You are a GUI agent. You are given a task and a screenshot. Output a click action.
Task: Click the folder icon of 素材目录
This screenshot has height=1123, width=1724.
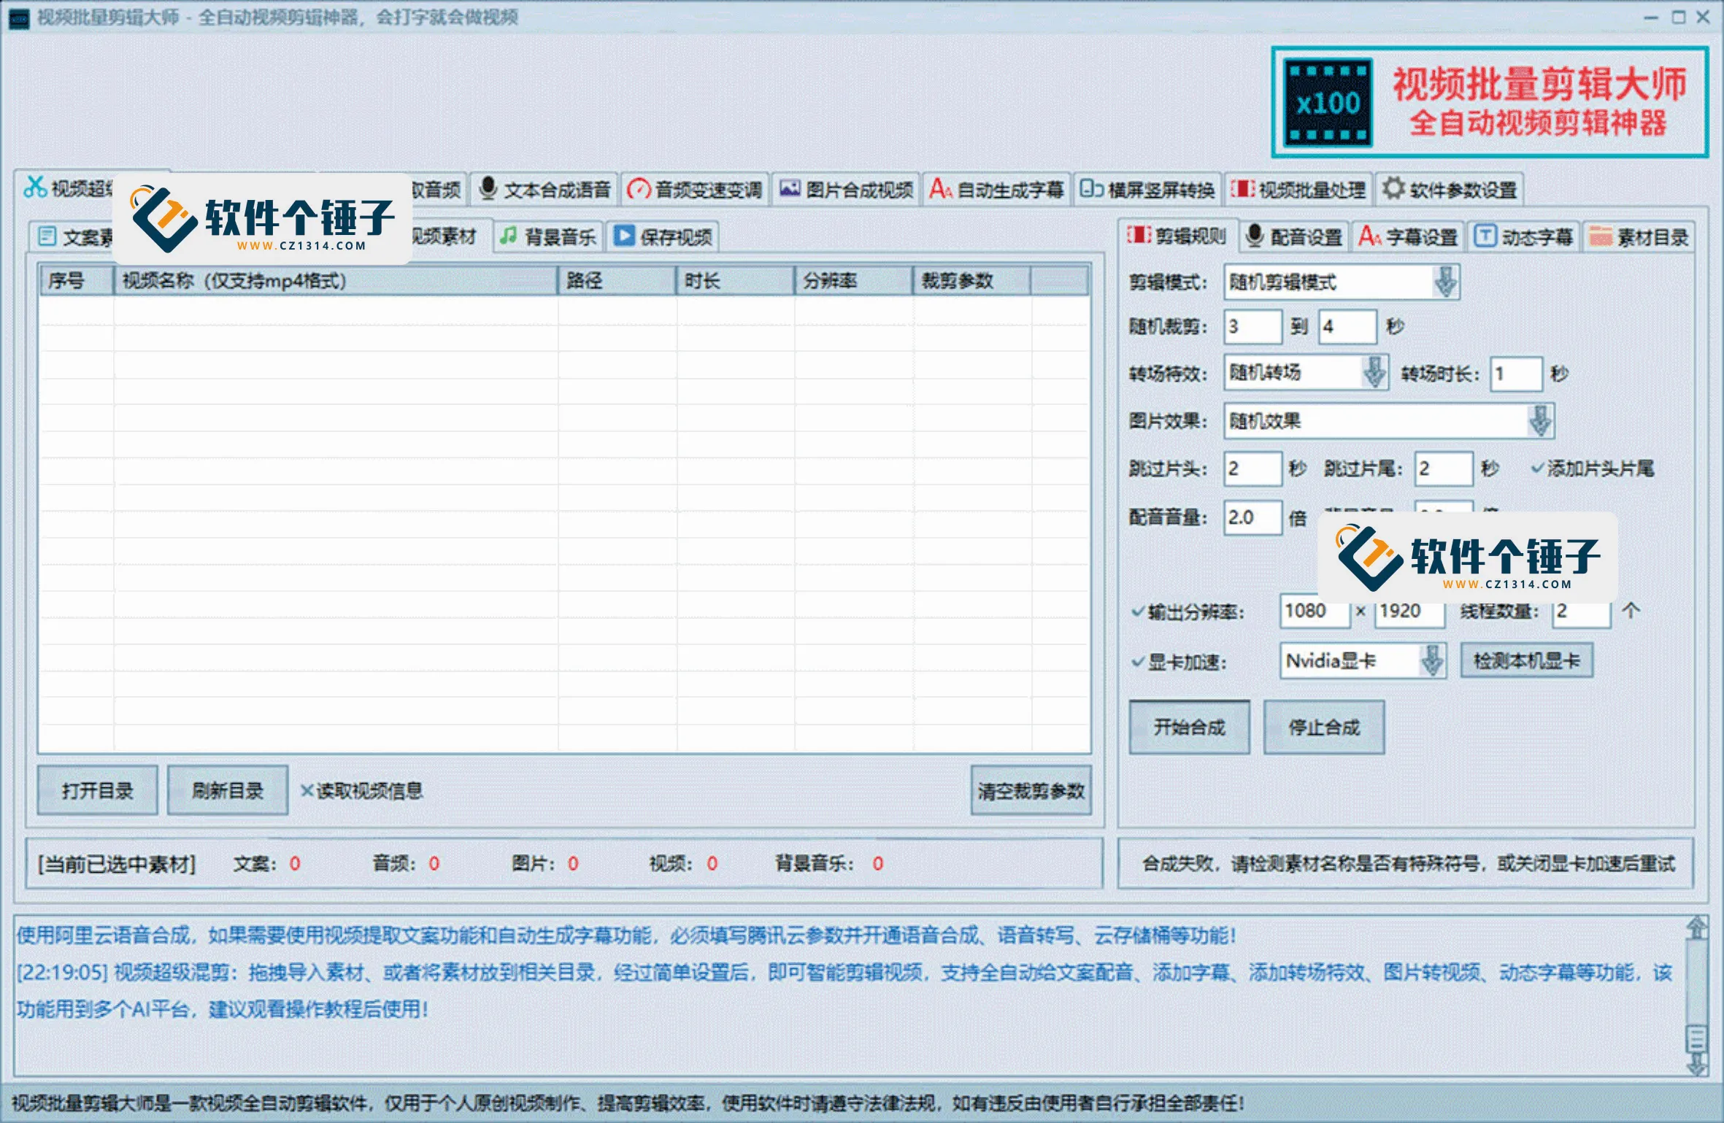1601,236
